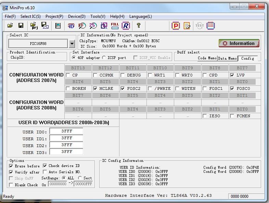Viewport: 269px width, 203px height.
Task: Click the Save project icon
Action: [x=45, y=25]
